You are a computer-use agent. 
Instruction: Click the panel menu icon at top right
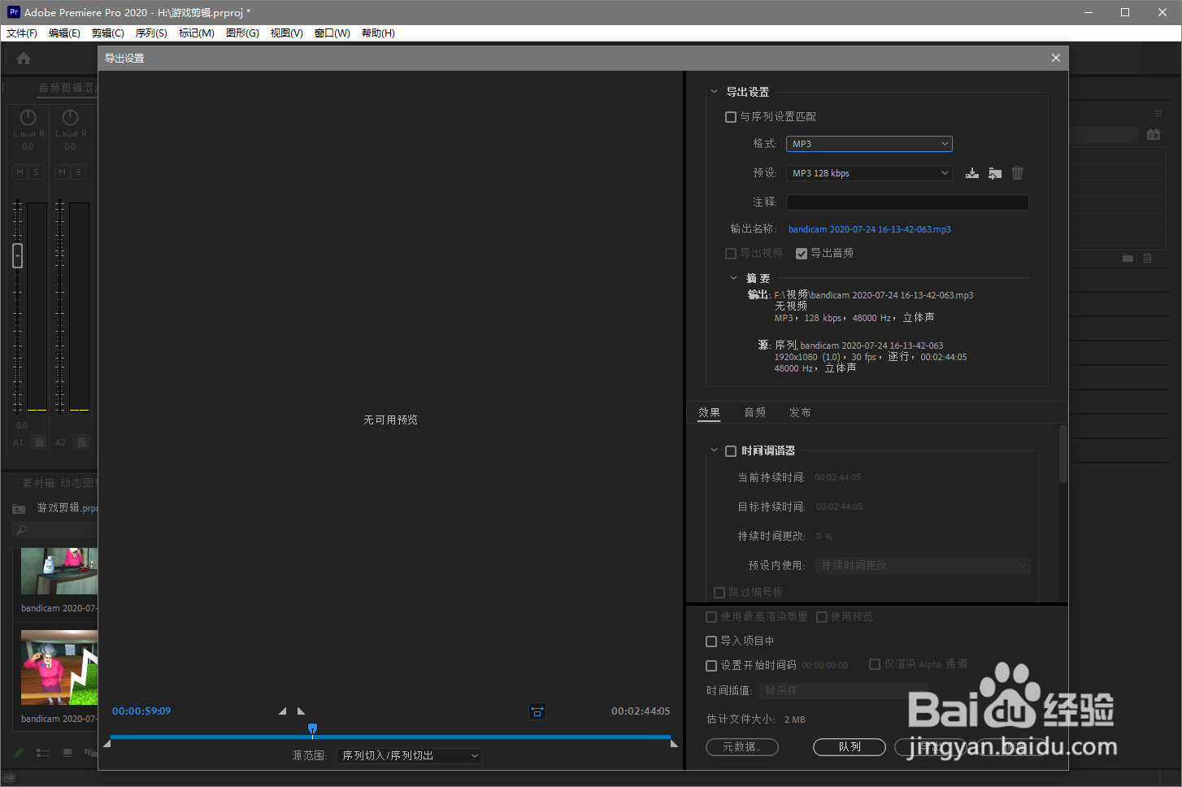pos(1158,114)
